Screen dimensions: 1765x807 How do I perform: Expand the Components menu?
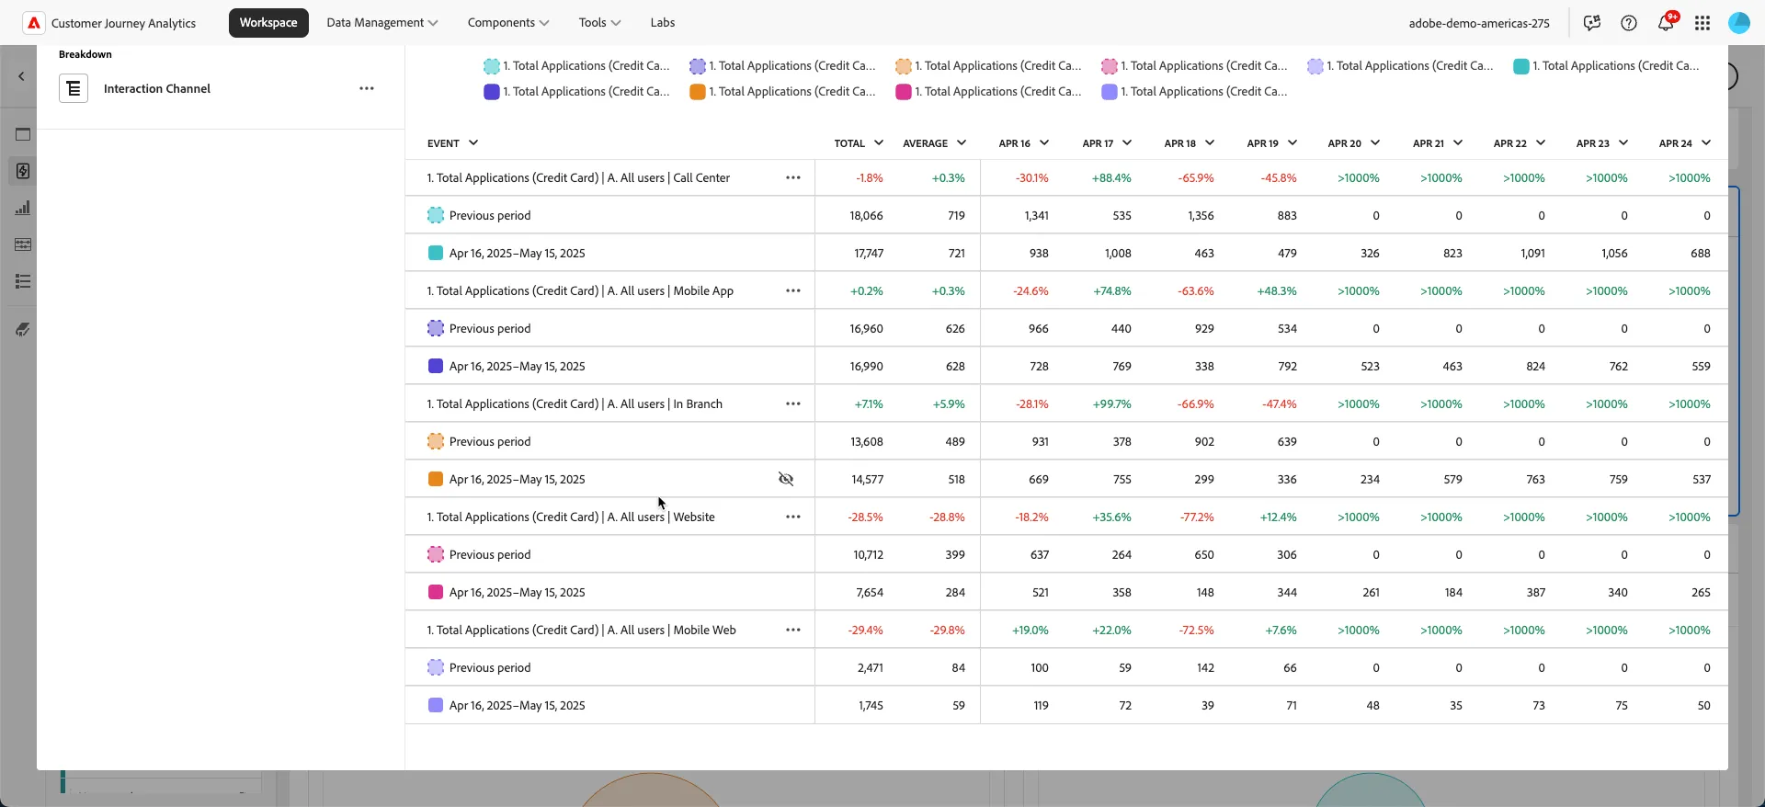tap(508, 22)
